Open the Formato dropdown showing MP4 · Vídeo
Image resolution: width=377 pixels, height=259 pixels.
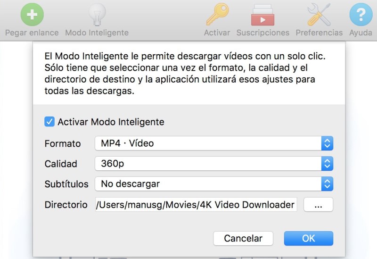point(214,143)
